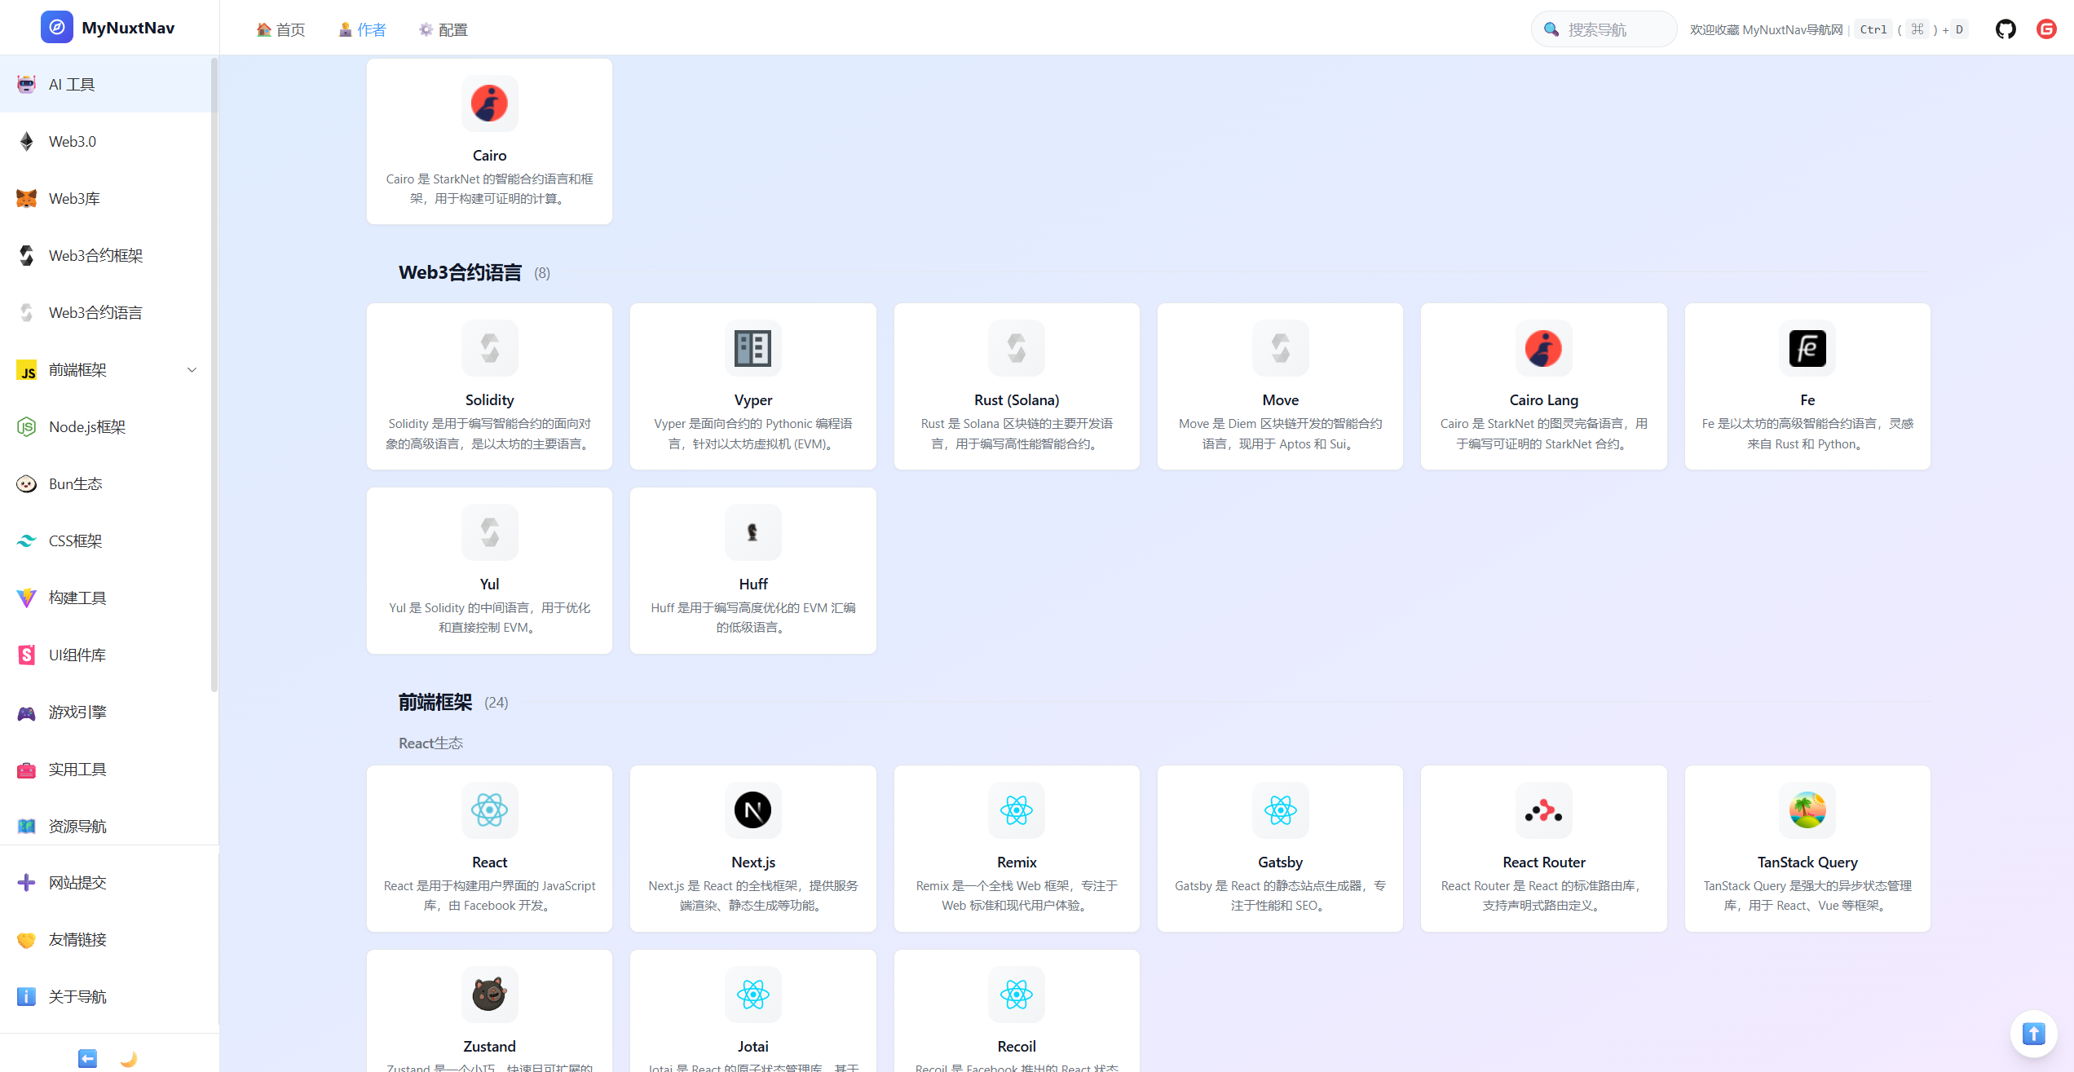Open the GitHub repository icon

coord(2006,29)
